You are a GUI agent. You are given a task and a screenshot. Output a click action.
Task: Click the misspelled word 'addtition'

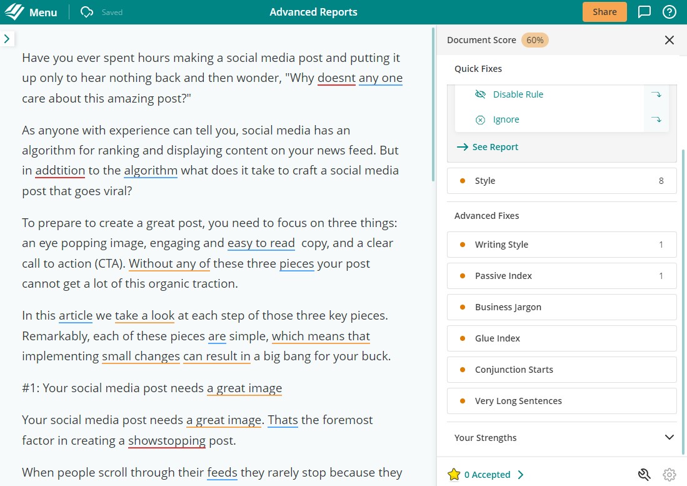(x=60, y=171)
